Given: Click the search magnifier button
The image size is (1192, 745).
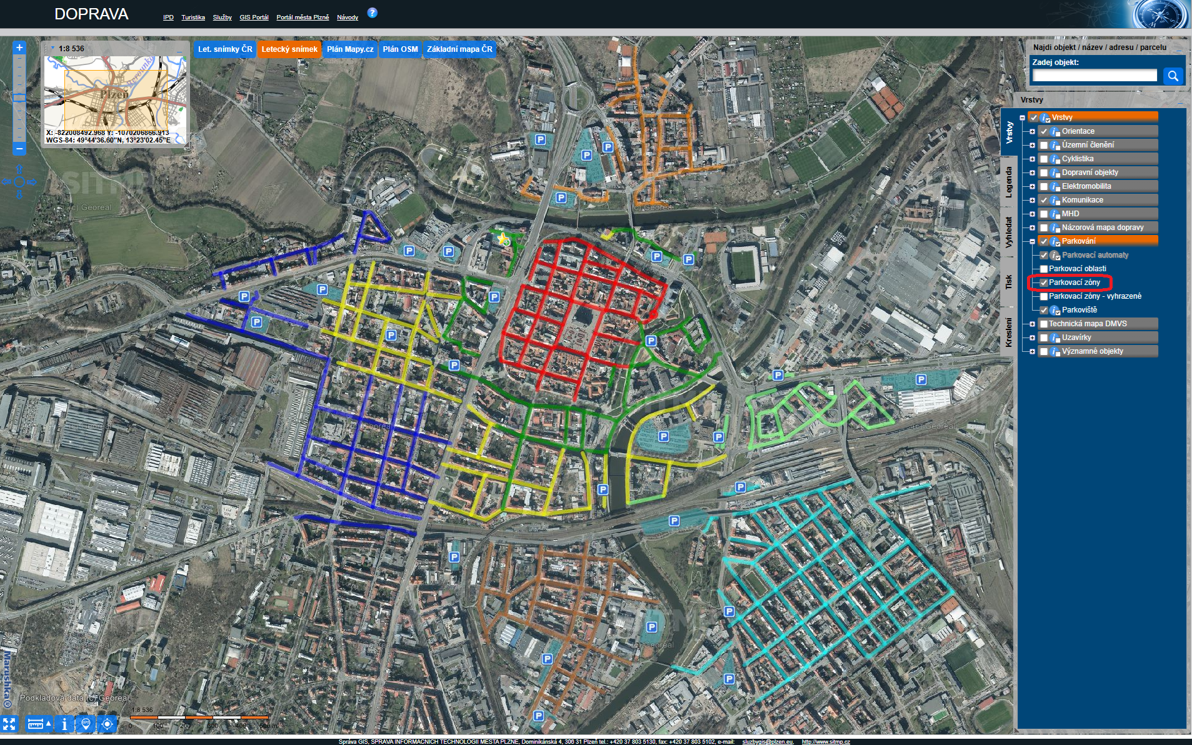Looking at the screenshot, I should click(x=1173, y=76).
